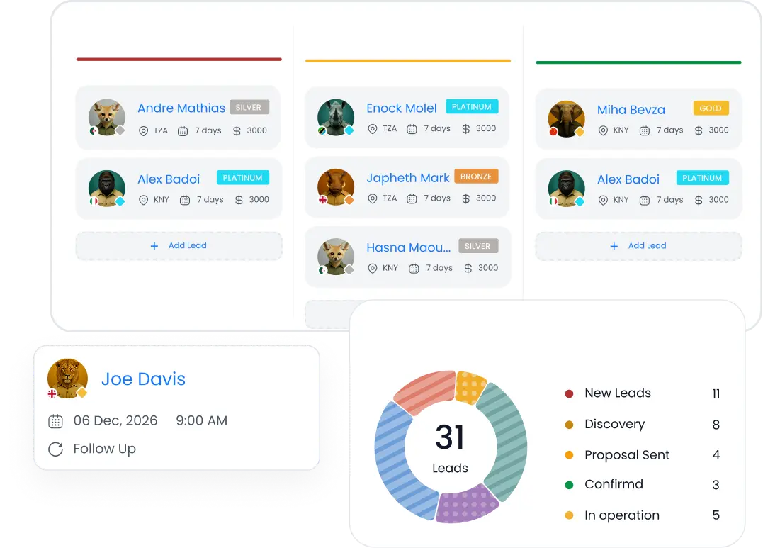Click the calendar icon on Enock Molel card
Image resolution: width=763 pixels, height=548 pixels.
[x=412, y=129]
